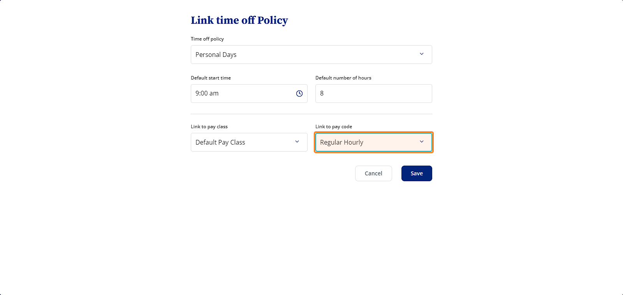Click the 'Link to pay code' label
623x295 pixels.
[x=334, y=127]
